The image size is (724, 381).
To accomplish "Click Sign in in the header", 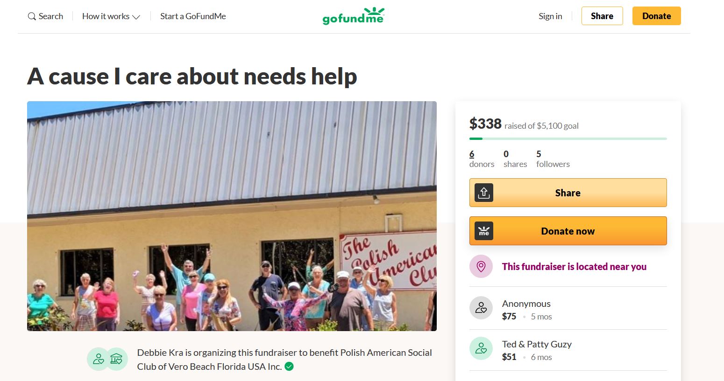I will click(x=550, y=16).
